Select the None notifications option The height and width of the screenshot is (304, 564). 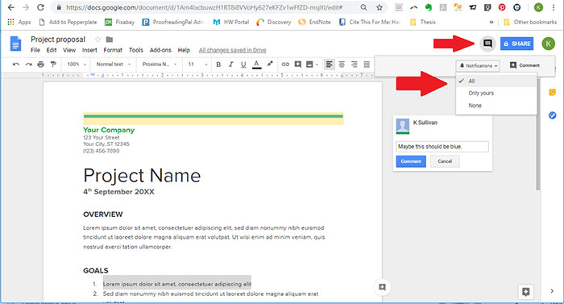pos(496,106)
